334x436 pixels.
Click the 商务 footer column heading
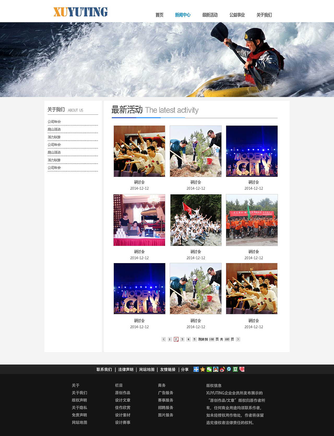pyautogui.click(x=162, y=385)
